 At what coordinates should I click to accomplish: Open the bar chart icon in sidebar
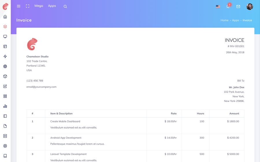5,106
